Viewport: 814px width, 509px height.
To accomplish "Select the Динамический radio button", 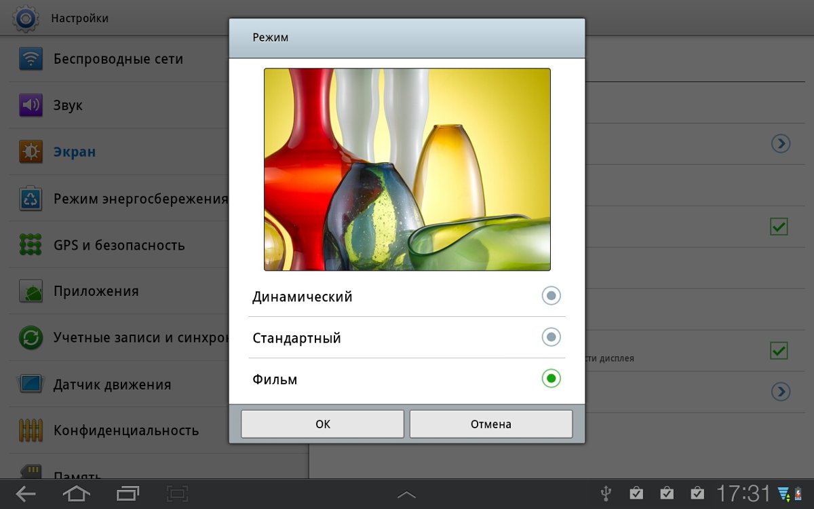I will tap(551, 296).
